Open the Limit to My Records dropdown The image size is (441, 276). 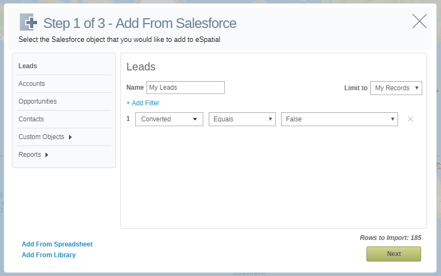coord(396,88)
